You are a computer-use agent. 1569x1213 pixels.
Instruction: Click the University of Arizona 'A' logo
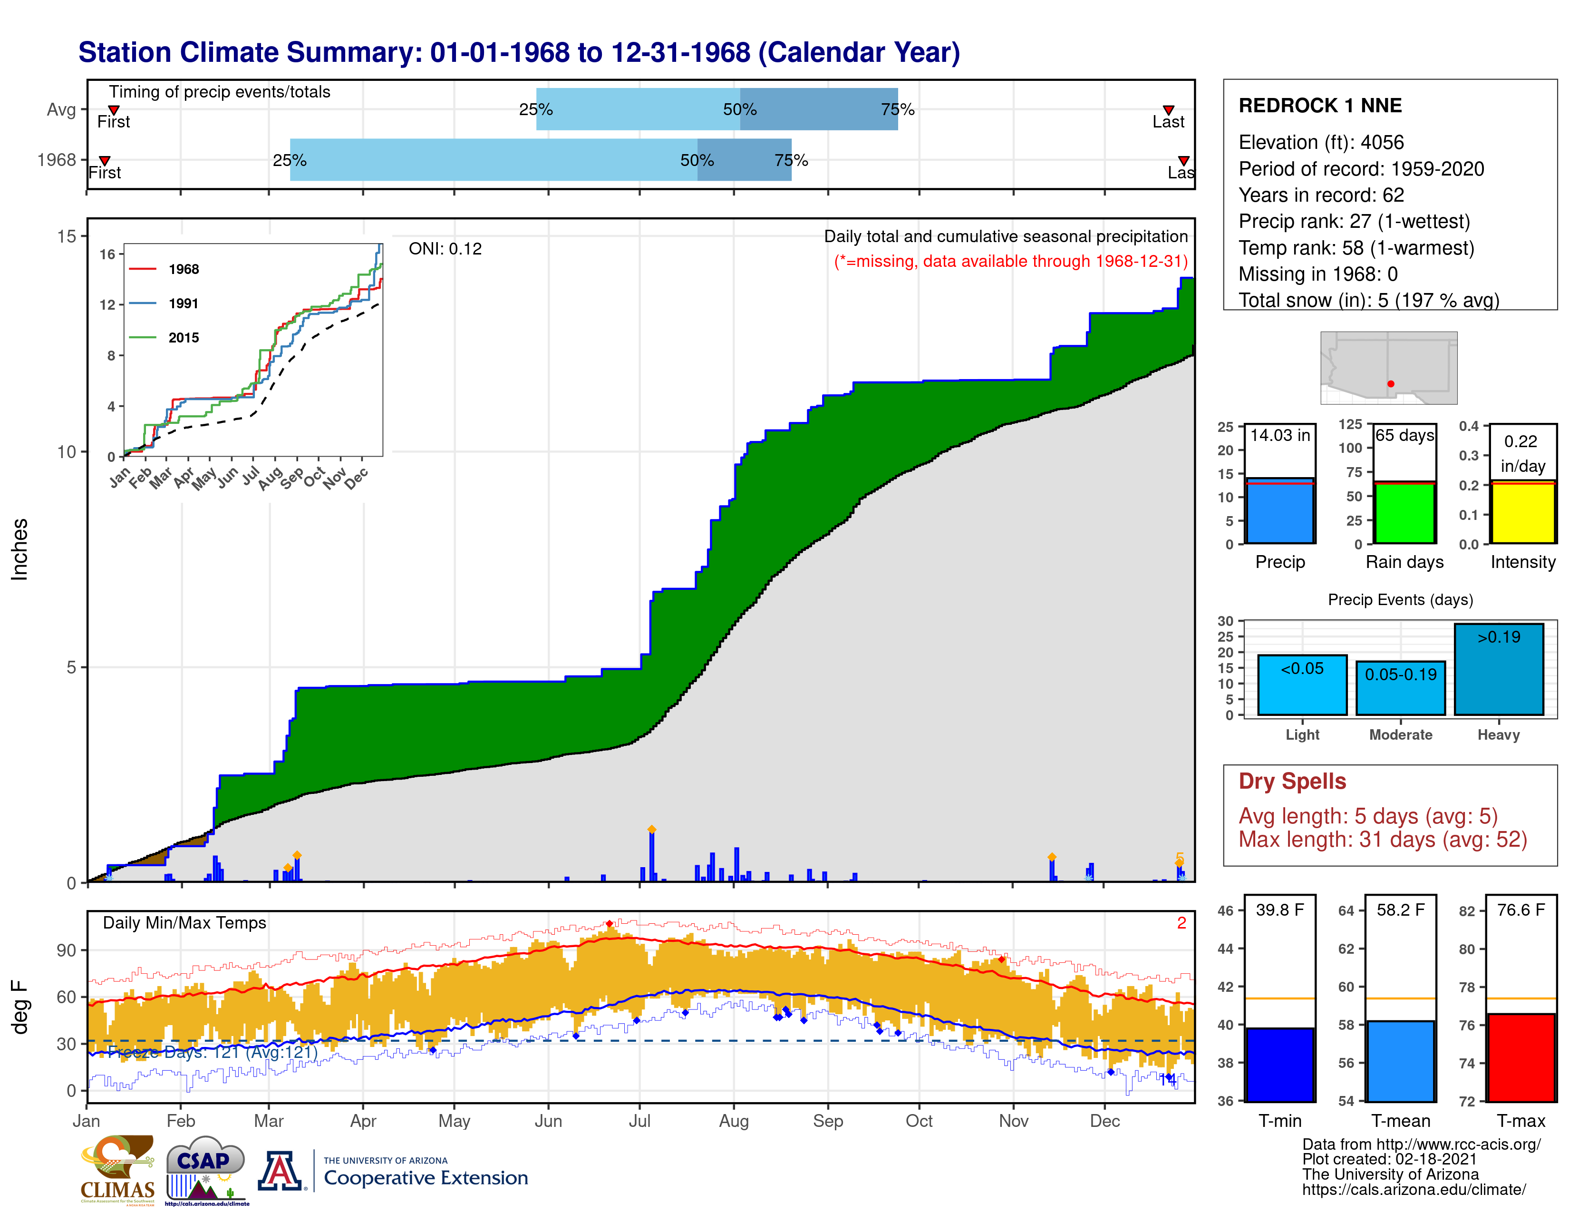(280, 1171)
